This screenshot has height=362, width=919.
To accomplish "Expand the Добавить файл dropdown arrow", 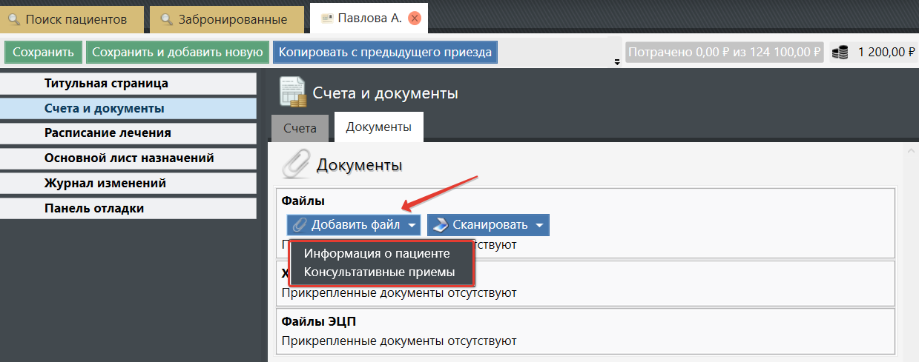I will [x=412, y=225].
